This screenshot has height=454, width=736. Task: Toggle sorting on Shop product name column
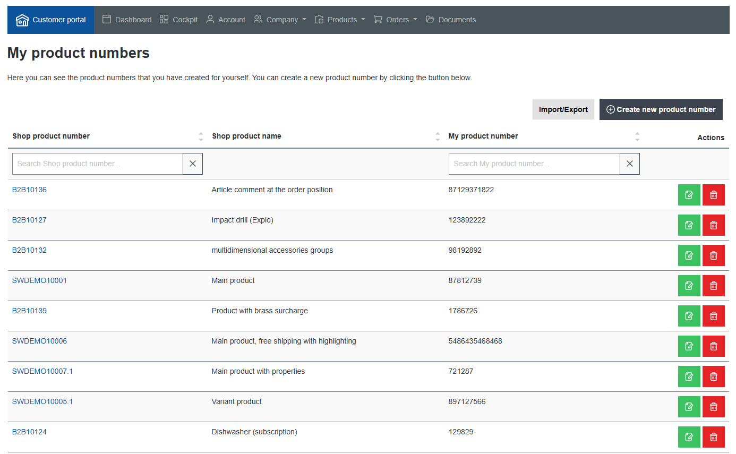pos(438,136)
